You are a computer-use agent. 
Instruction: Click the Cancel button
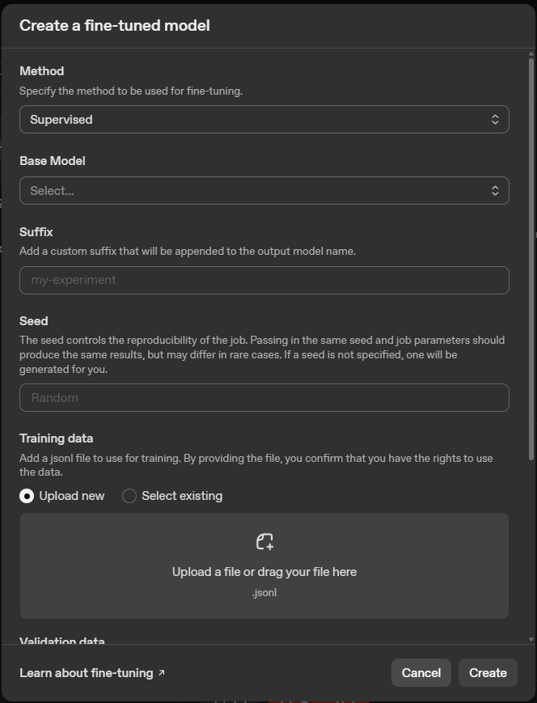[421, 672]
